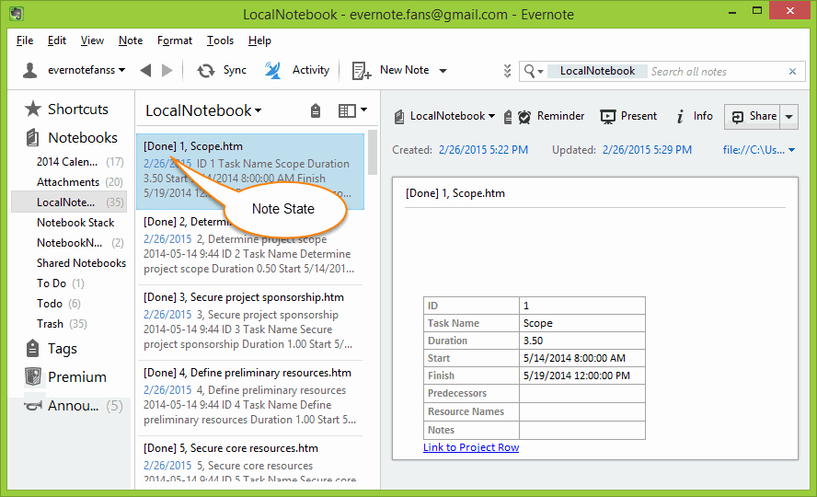Open search options dropdown arrow
817x497 pixels.
[540, 72]
